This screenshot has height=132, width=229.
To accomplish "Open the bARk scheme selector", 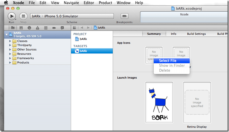I will click(x=36, y=16).
